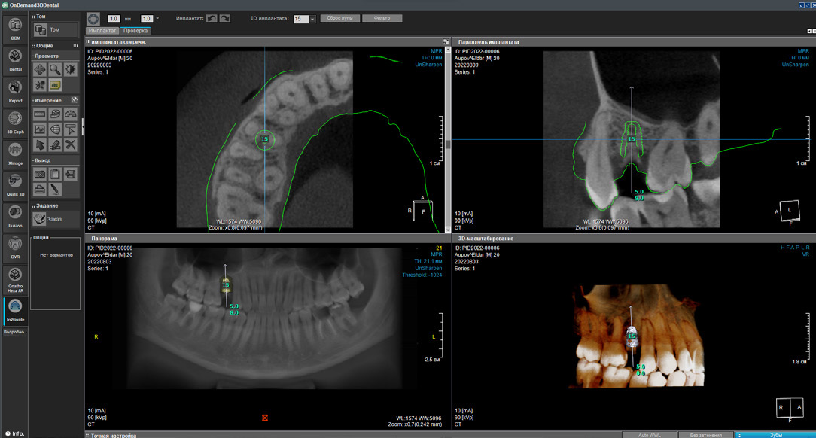Viewport: 816px width, 438px height.
Task: Switch to the Проверка tab
Action: click(135, 31)
